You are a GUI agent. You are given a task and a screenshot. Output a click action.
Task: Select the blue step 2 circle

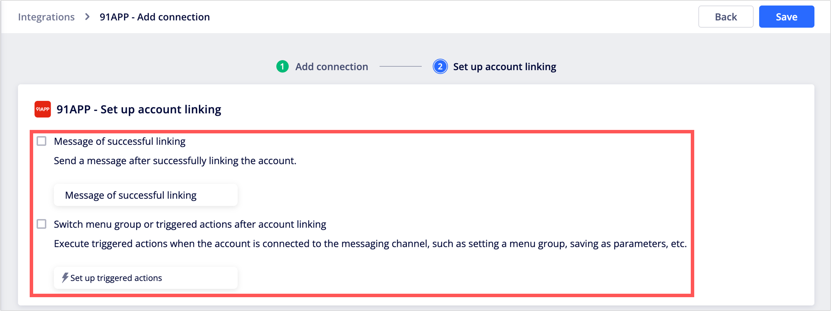440,66
